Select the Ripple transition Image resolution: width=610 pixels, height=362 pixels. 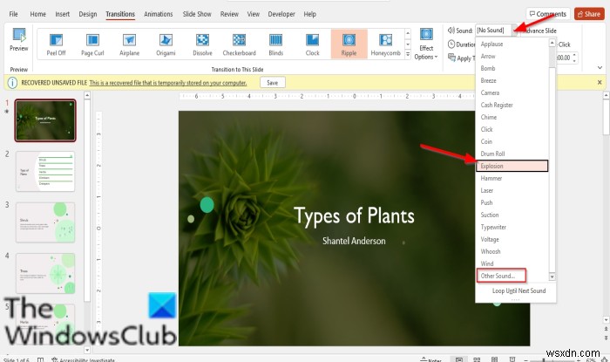click(x=349, y=44)
